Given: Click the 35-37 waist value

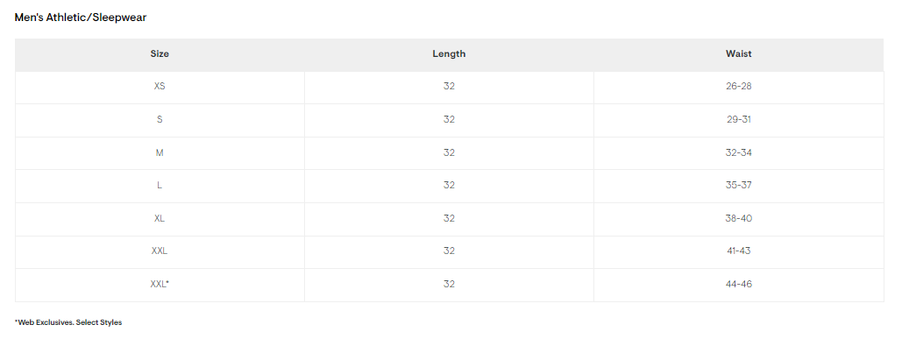Looking at the screenshot, I should 739,186.
